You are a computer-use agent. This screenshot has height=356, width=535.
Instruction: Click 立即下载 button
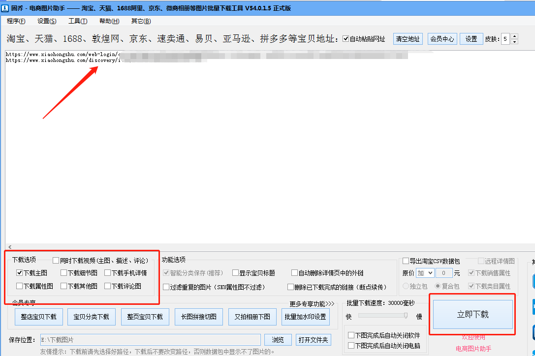click(x=473, y=314)
